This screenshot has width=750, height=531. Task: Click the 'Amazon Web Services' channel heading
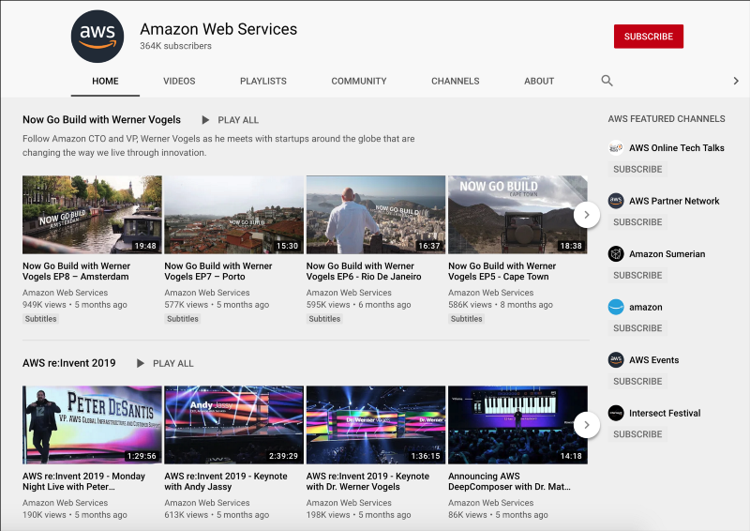coord(218,29)
